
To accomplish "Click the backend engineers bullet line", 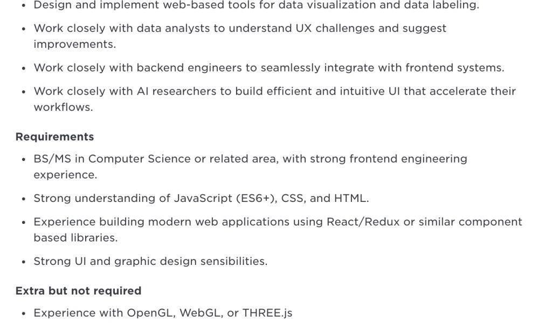I will (269, 68).
